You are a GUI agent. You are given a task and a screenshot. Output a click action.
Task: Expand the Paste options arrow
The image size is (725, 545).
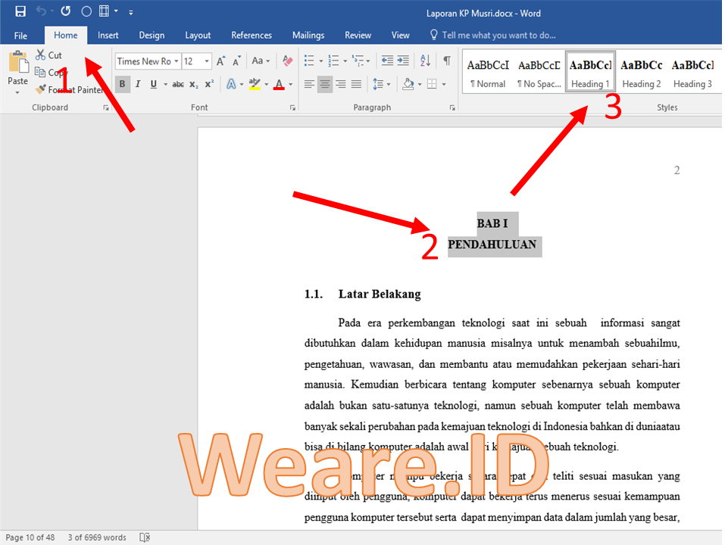(17, 93)
